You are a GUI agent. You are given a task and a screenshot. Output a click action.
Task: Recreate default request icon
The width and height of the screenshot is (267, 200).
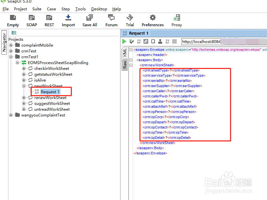click(146, 41)
